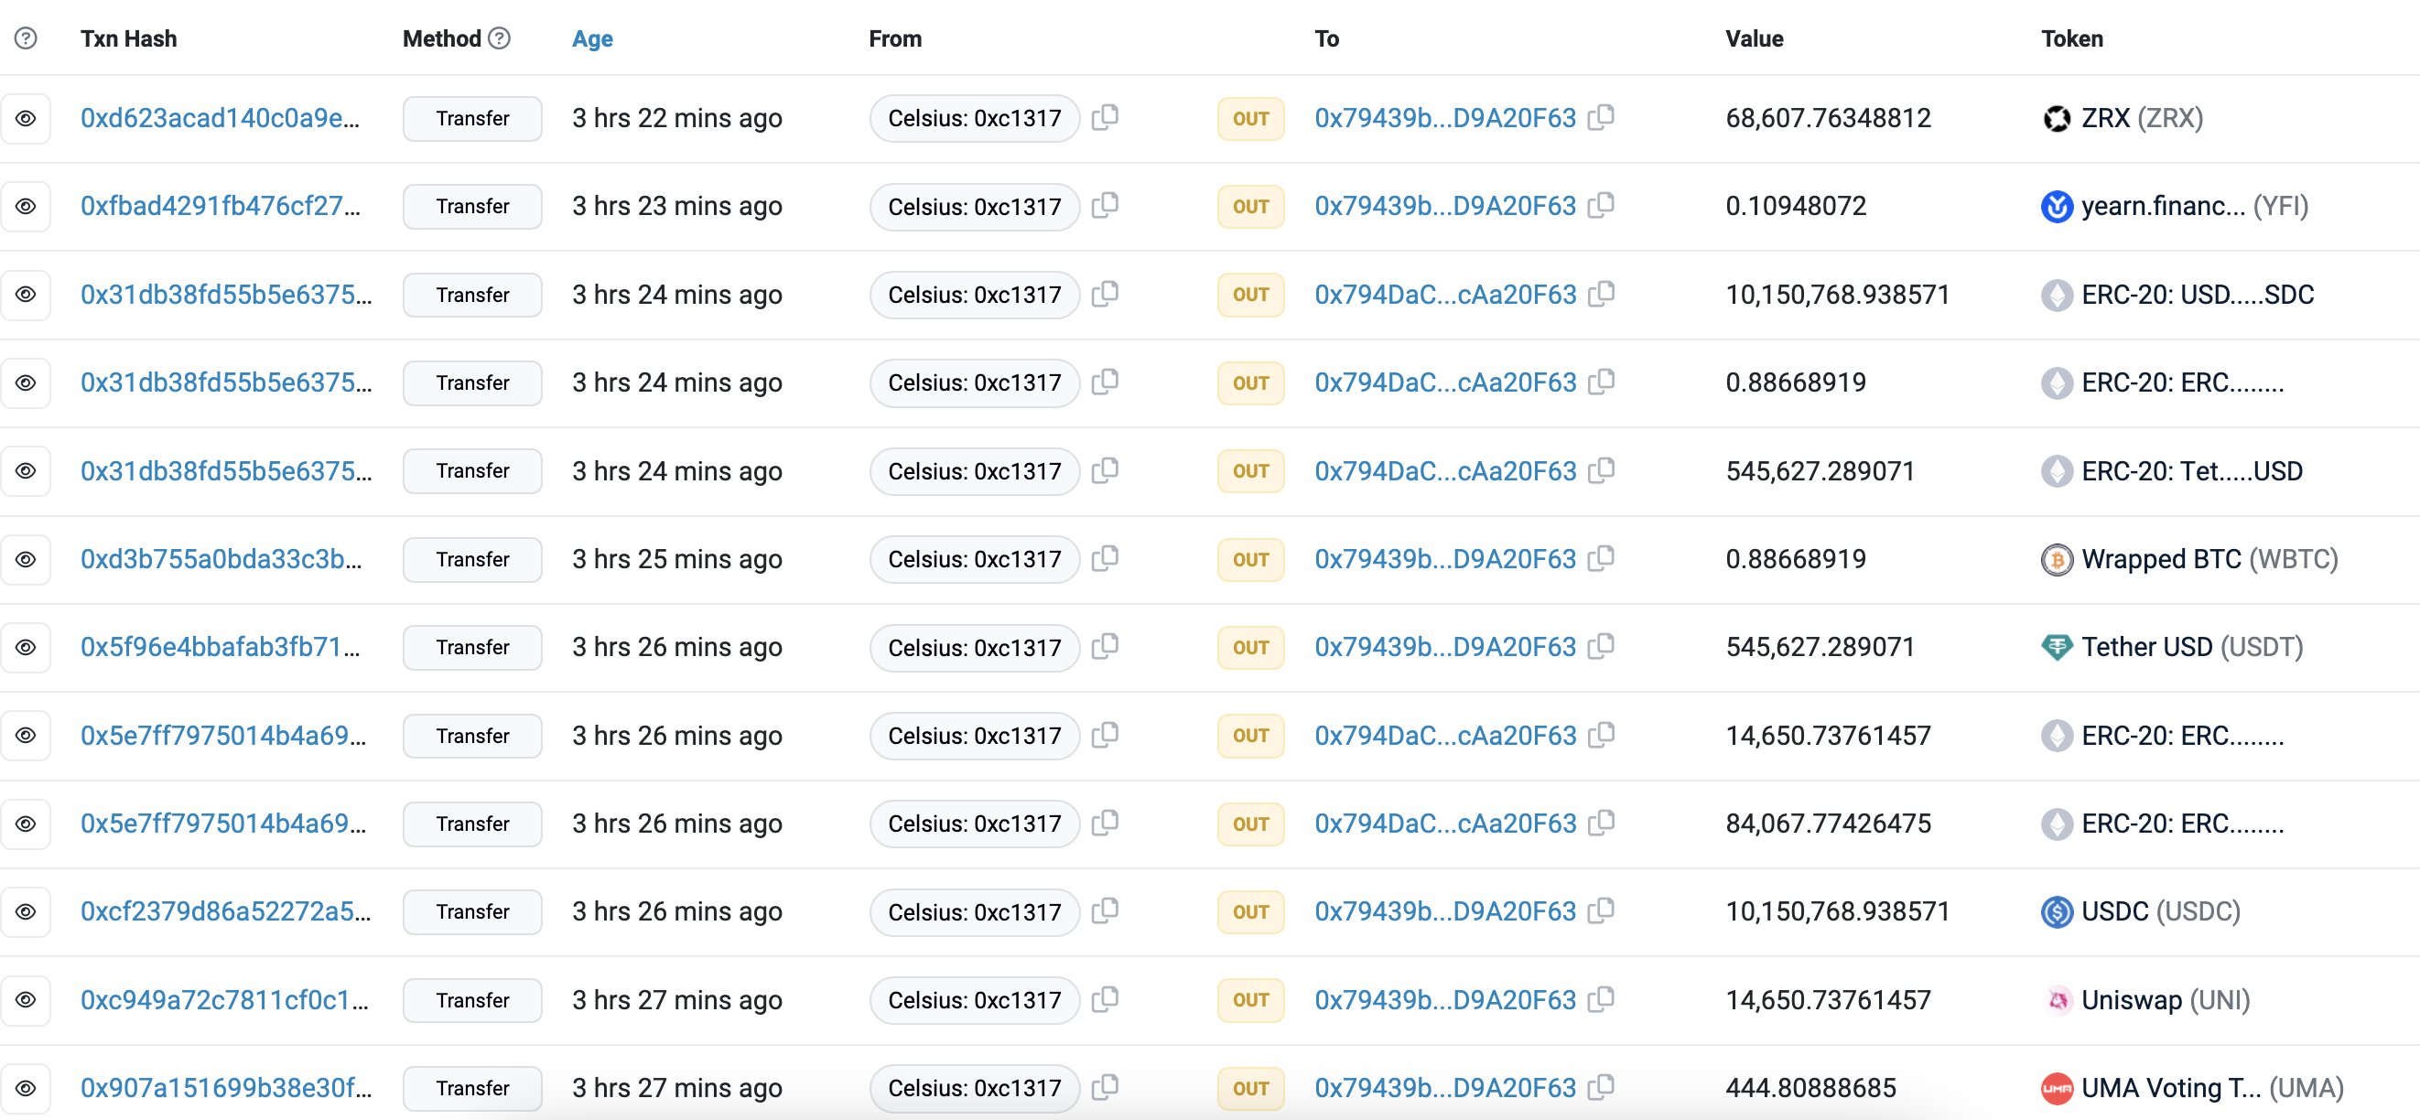Screen dimensions: 2420x1120
Task: Copy To address in the ZRX row
Action: (1601, 117)
